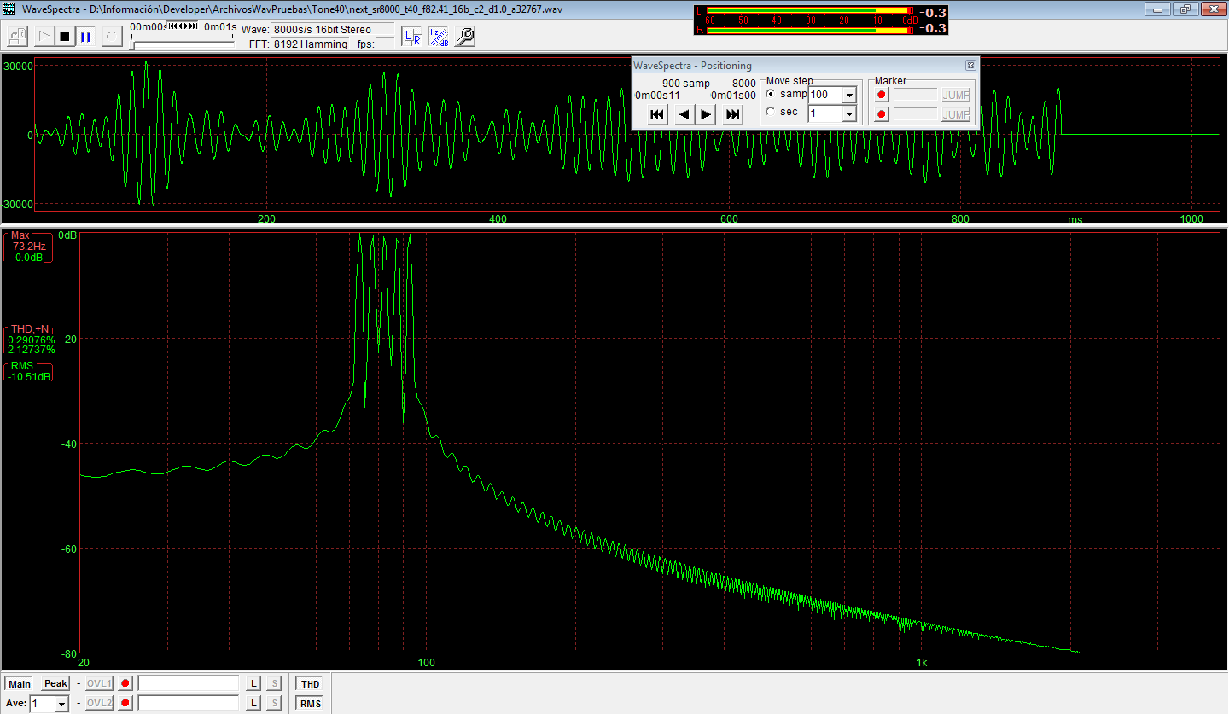The width and height of the screenshot is (1229, 714).
Task: Select the sec move step radio button
Action: [x=771, y=112]
